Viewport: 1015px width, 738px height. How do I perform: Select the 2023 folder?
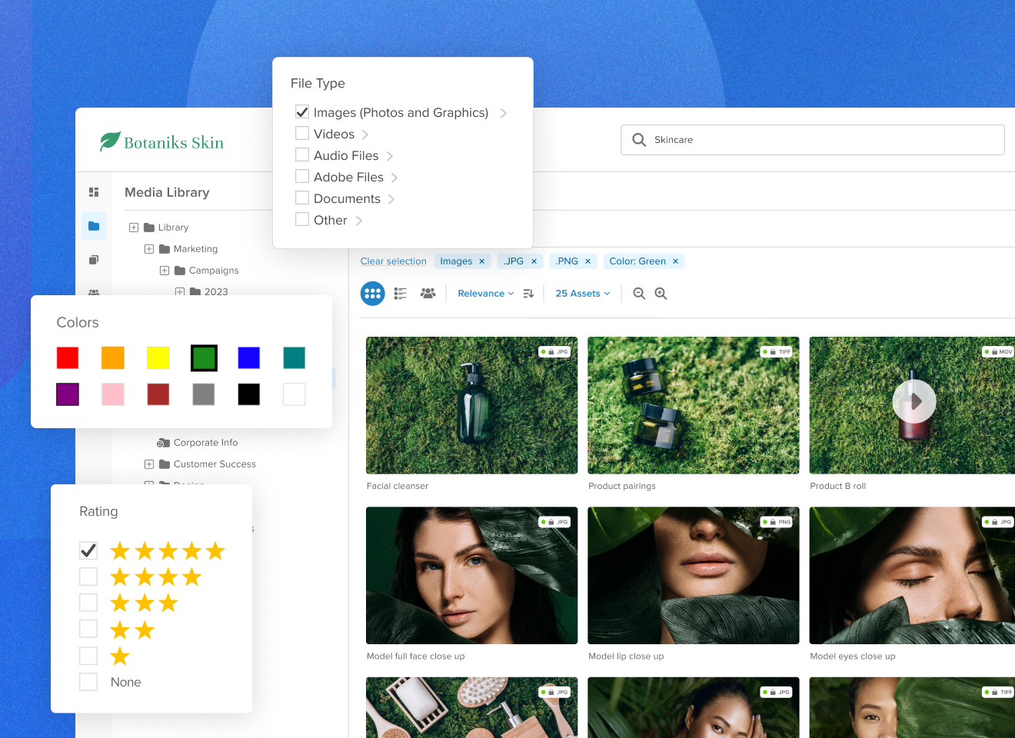pyautogui.click(x=216, y=292)
